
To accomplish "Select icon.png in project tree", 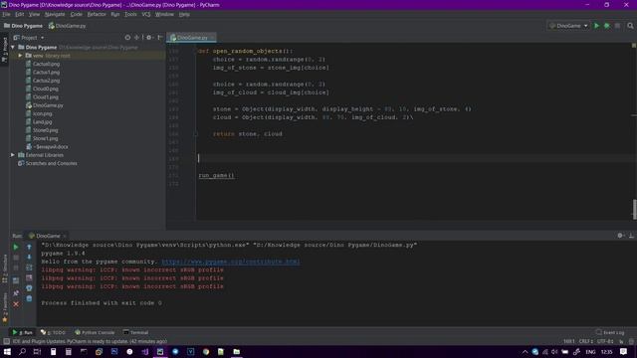I will (x=42, y=113).
